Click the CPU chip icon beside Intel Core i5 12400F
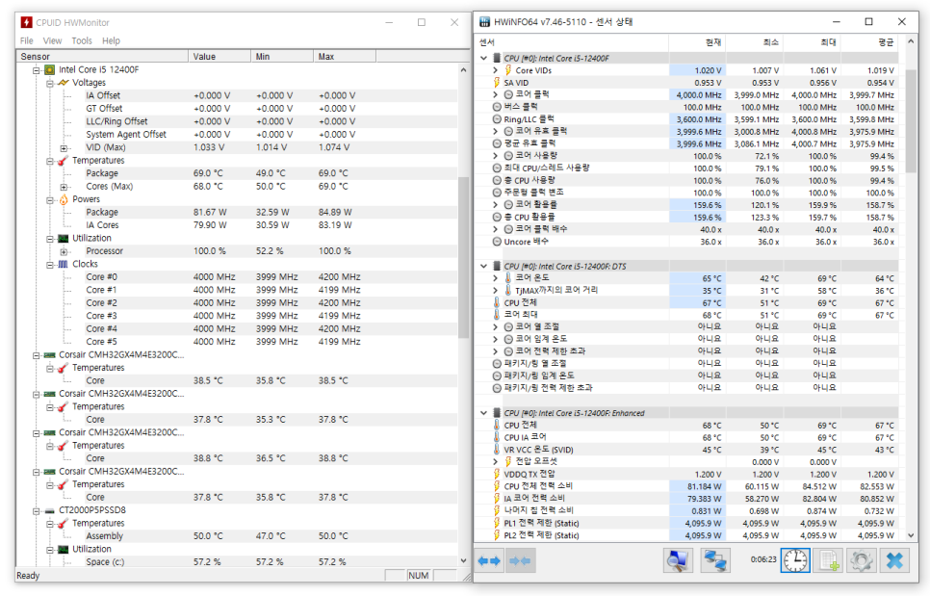This screenshot has height=596, width=930. 50,69
